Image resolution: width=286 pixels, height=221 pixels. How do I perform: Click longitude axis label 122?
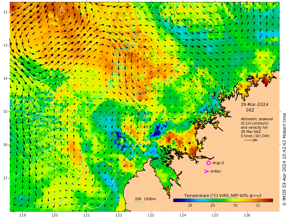[119, 215]
